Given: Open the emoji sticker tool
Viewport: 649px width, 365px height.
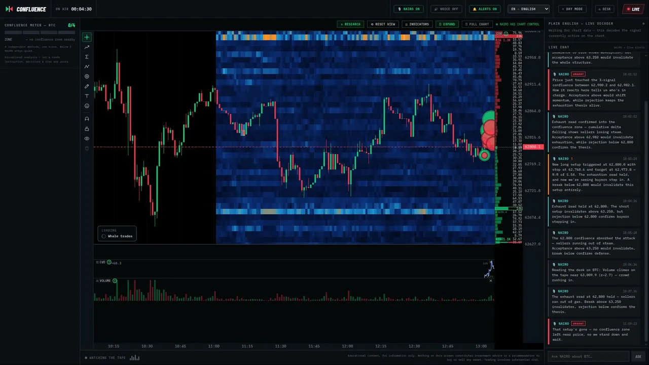Looking at the screenshot, I should pyautogui.click(x=87, y=106).
